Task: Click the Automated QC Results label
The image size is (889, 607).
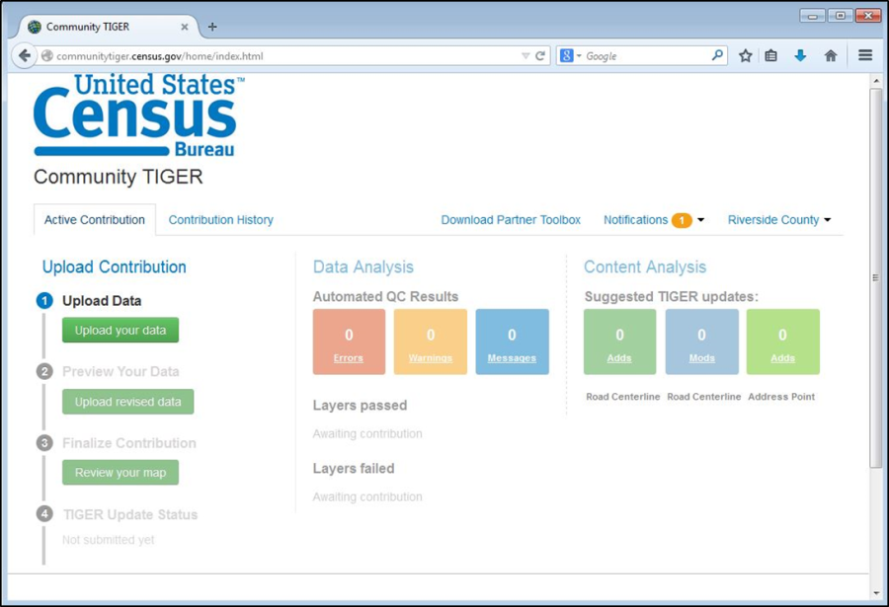Action: click(385, 296)
